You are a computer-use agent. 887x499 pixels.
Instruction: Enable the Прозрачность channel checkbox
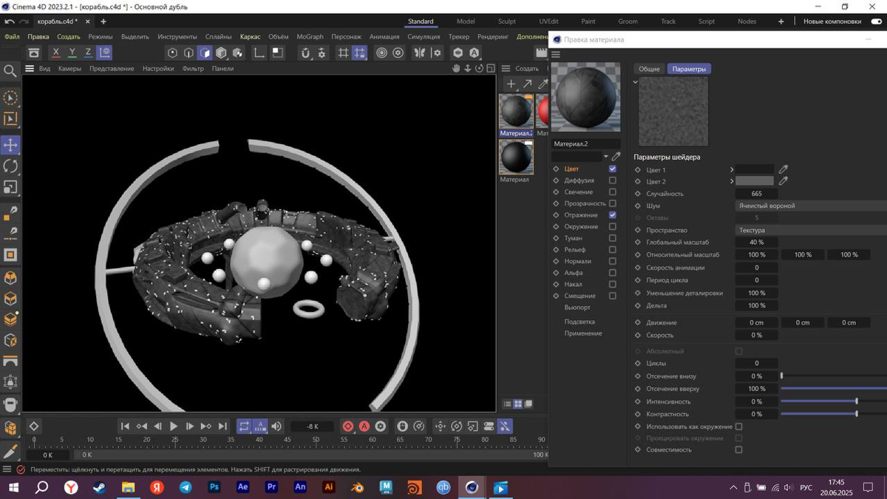click(612, 203)
